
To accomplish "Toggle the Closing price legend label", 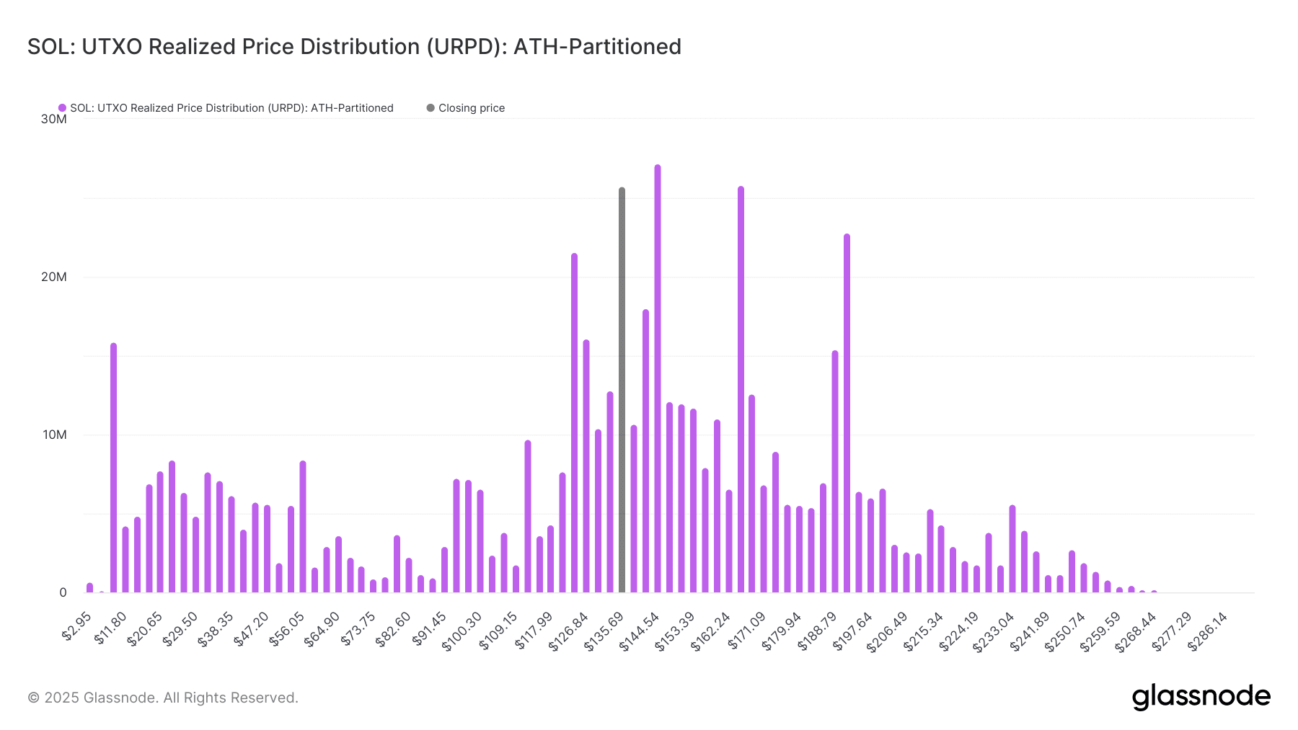I will point(472,108).
